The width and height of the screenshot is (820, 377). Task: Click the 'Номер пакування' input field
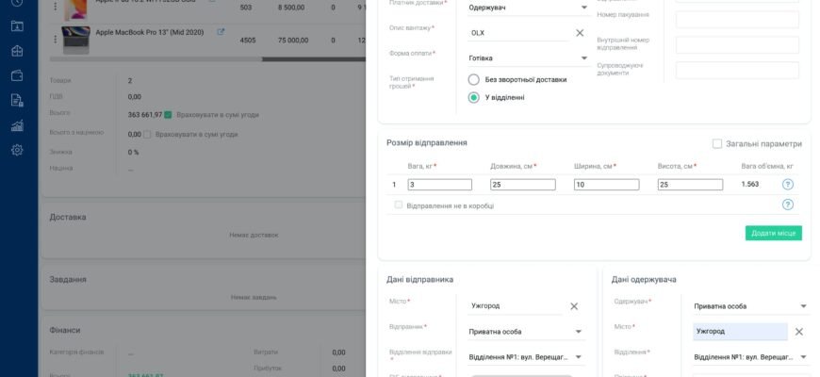point(737,20)
